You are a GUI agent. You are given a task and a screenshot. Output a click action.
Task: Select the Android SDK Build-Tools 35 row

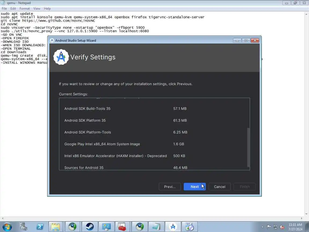(154, 108)
